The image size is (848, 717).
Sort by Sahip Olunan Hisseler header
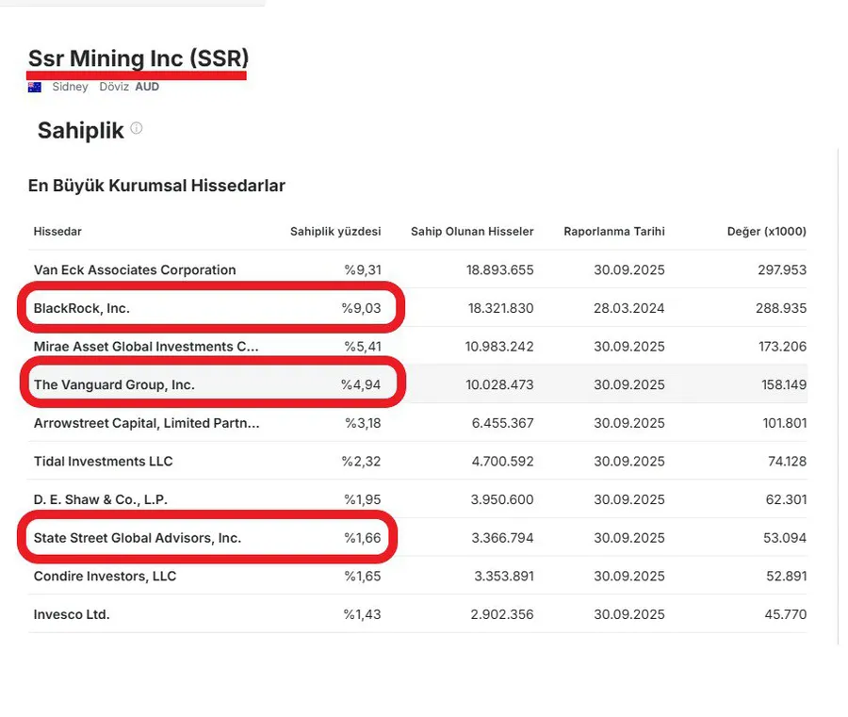[x=472, y=232]
